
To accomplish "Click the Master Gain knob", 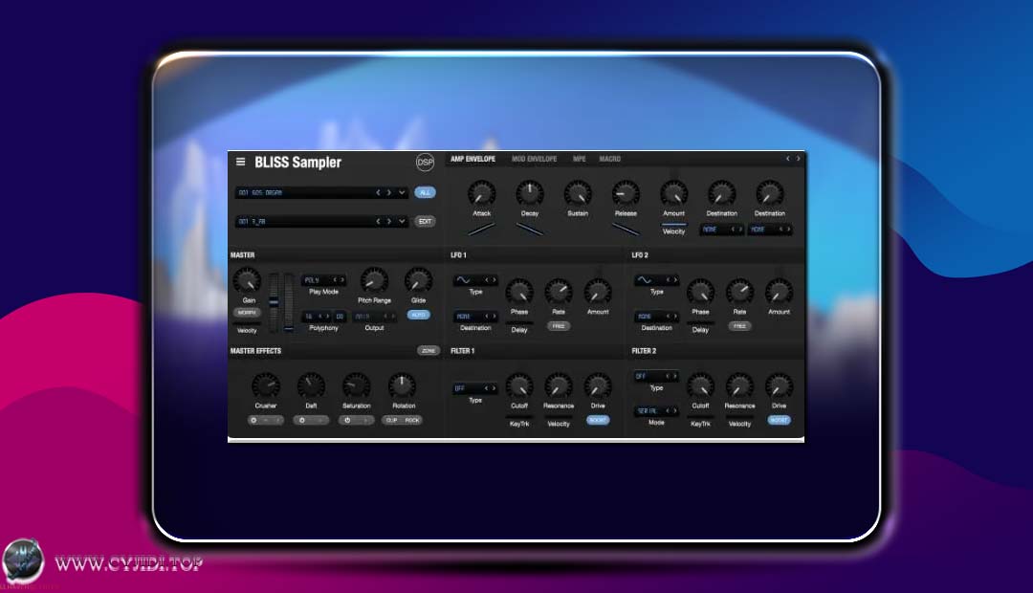I will coord(248,280).
